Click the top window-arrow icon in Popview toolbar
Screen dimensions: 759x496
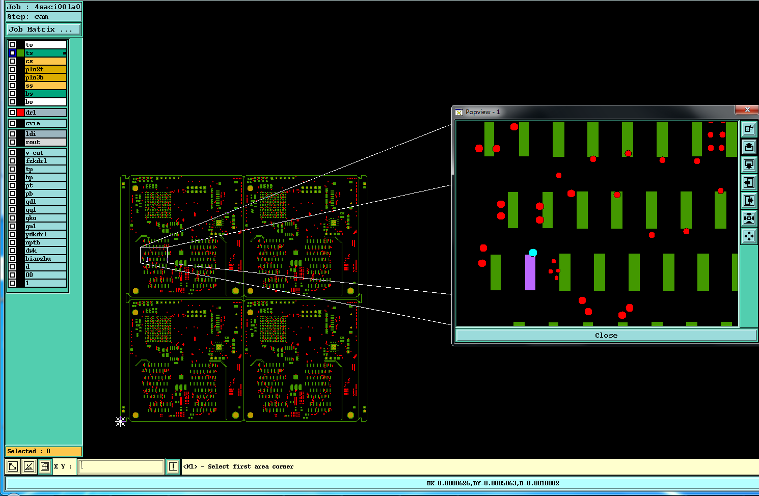point(749,129)
